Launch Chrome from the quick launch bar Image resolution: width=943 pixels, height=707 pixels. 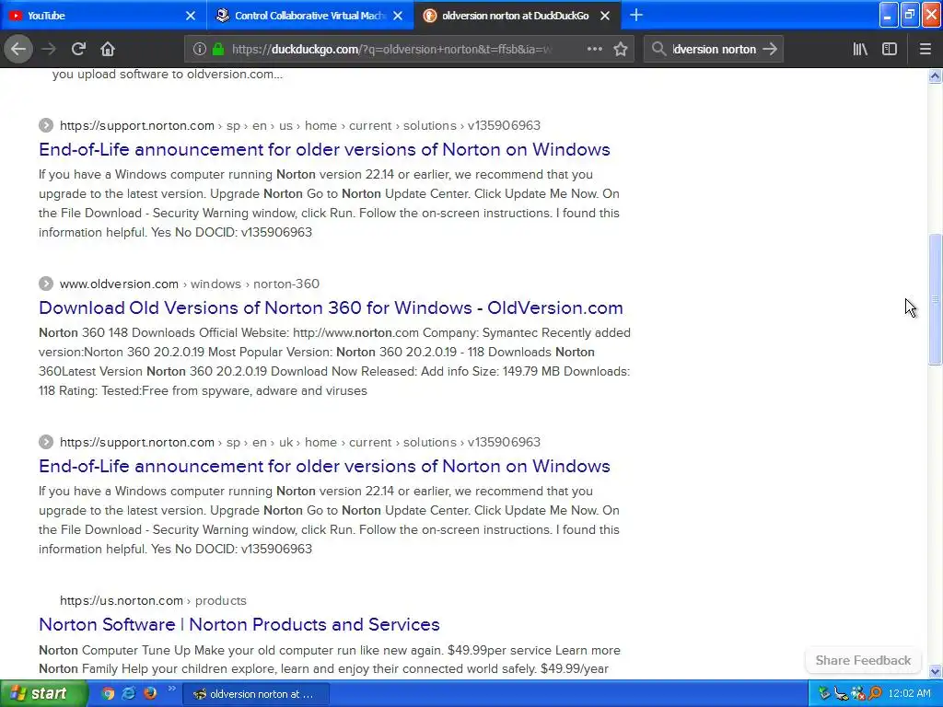[x=108, y=693]
